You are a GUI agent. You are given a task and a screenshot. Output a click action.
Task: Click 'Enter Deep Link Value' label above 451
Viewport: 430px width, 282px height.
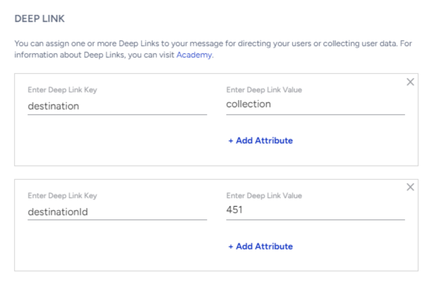(264, 196)
